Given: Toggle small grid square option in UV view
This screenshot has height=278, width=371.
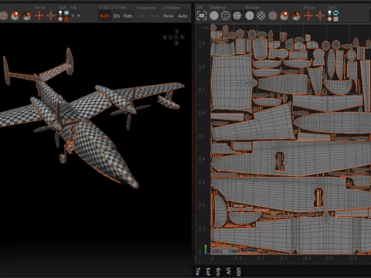Looking at the screenshot, I should click(x=335, y=19).
